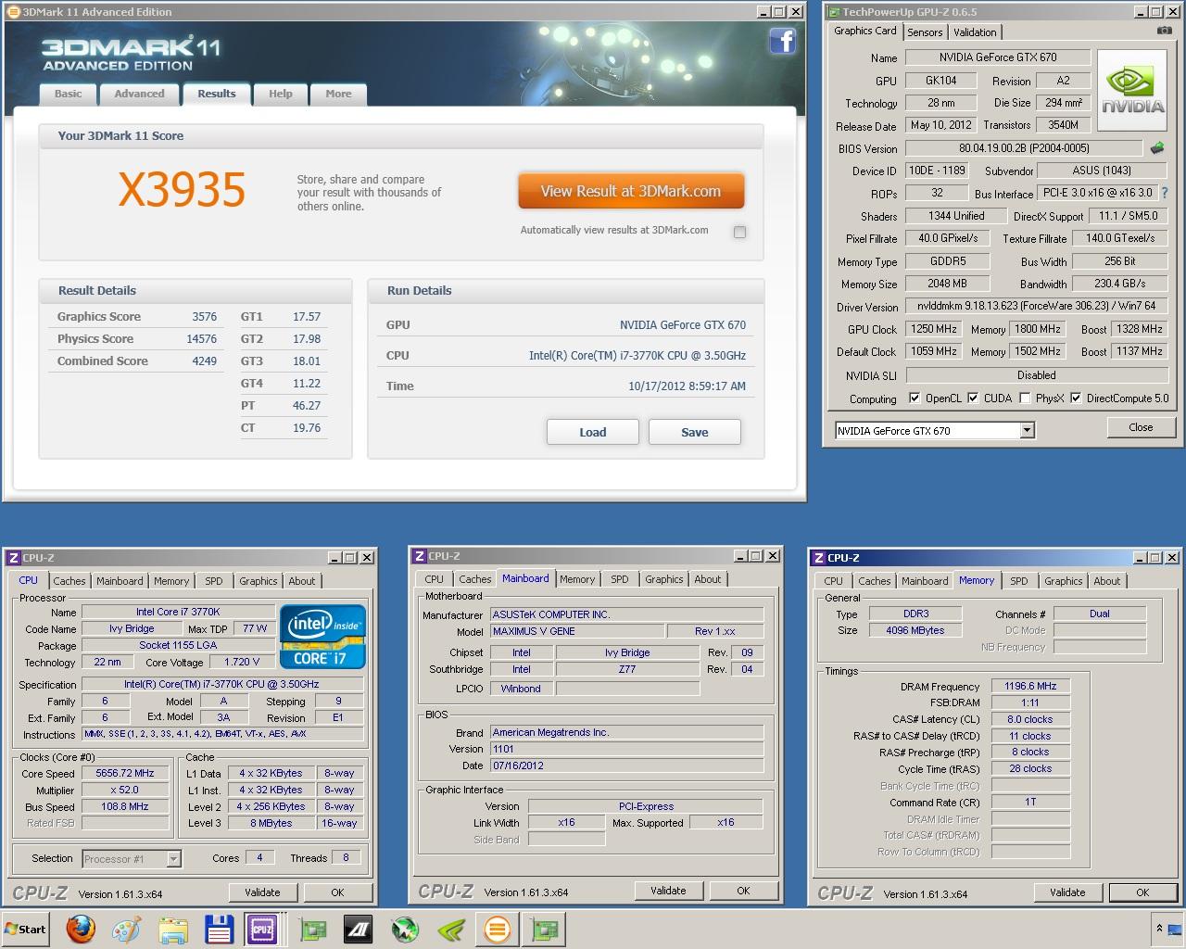Click the Facebook icon in 3DMark 11
The image size is (1186, 949).
[783, 41]
